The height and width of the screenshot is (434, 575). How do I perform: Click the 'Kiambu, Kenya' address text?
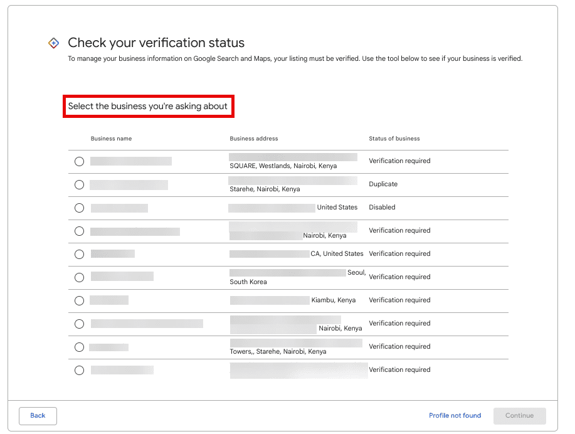tap(334, 300)
